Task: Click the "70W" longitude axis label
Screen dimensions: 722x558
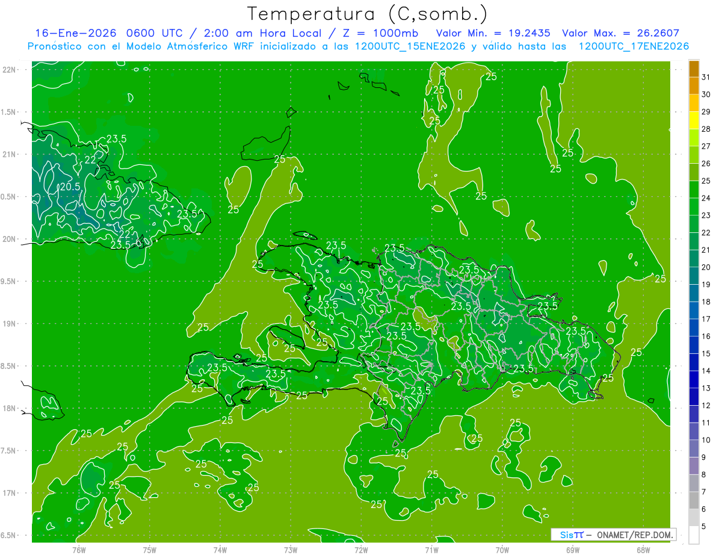Action: [502, 550]
